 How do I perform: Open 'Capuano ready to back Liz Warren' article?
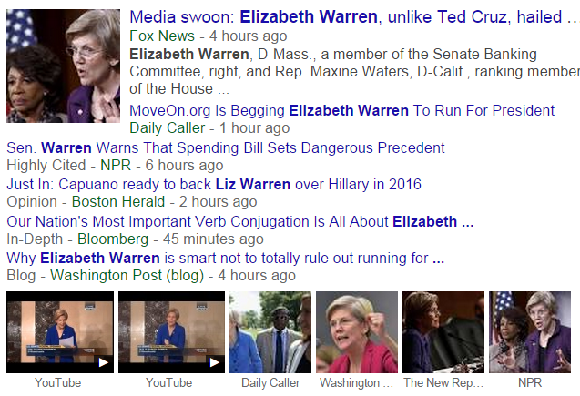pyautogui.click(x=214, y=184)
